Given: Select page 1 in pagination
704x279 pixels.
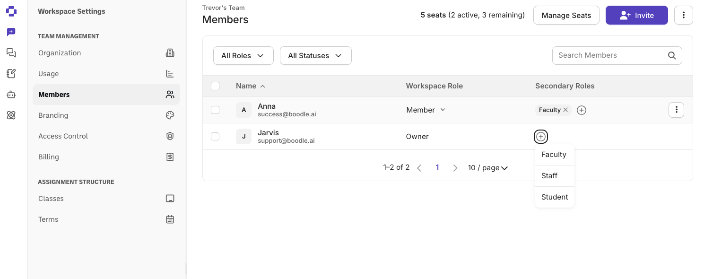Looking at the screenshot, I should [x=437, y=167].
